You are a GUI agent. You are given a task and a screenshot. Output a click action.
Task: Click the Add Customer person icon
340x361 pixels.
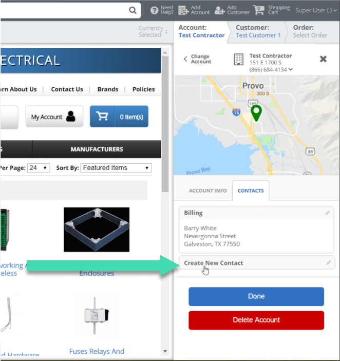pyautogui.click(x=220, y=10)
